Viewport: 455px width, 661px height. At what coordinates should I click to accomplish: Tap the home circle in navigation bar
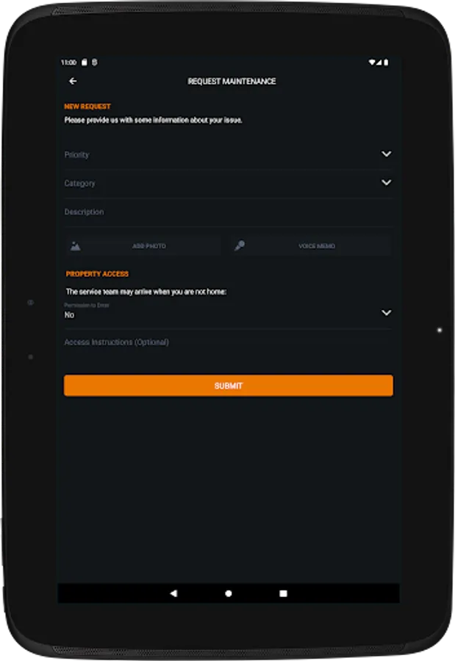click(228, 593)
